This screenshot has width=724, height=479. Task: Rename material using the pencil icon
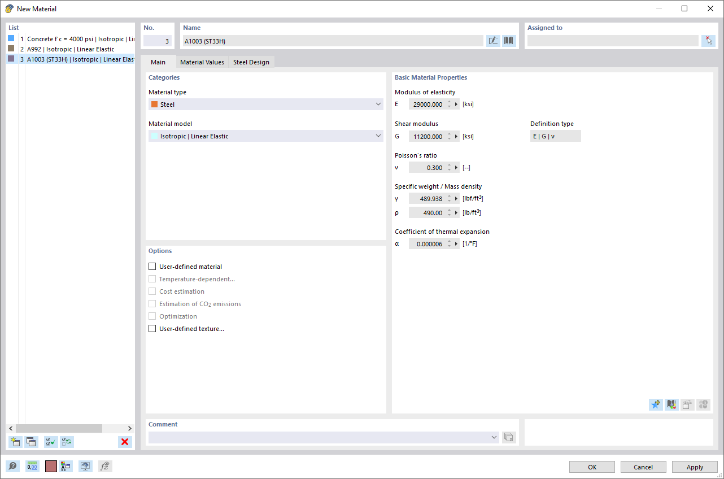tap(492, 40)
